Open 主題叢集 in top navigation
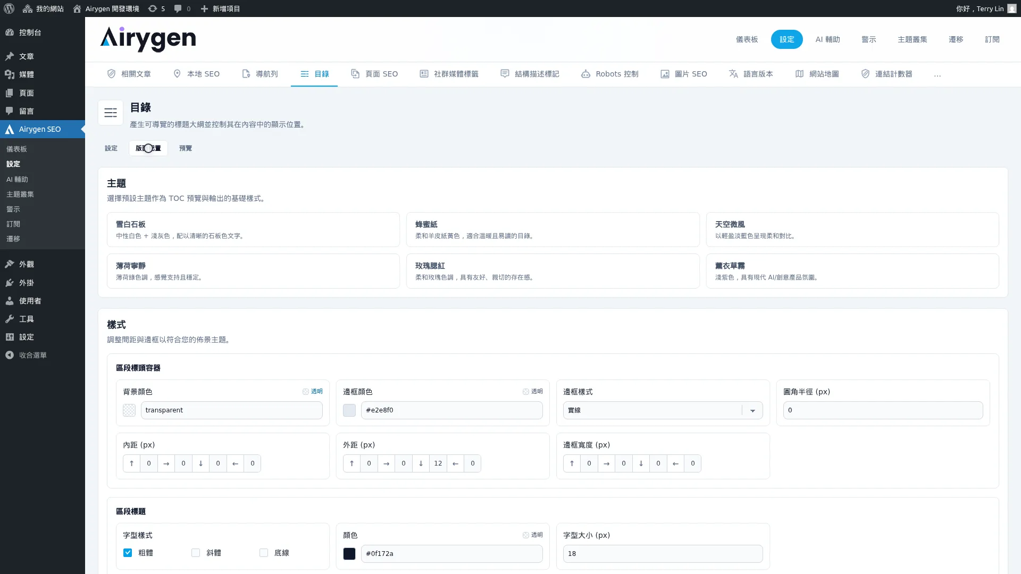This screenshot has width=1021, height=574. click(912, 39)
